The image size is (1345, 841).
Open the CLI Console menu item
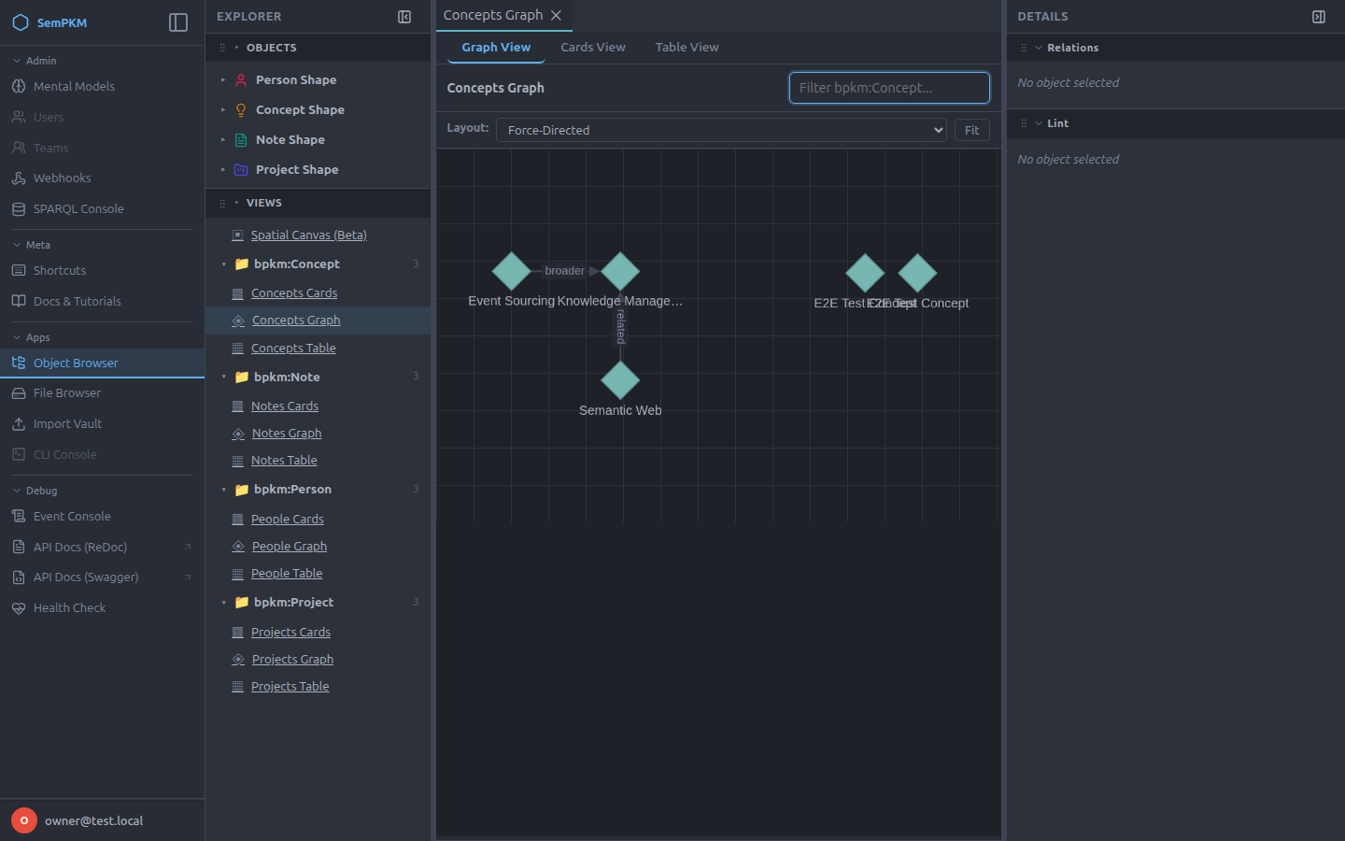[102, 454]
